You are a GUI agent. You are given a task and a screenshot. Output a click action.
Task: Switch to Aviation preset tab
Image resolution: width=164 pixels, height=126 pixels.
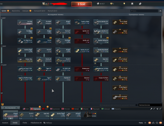point(5,123)
